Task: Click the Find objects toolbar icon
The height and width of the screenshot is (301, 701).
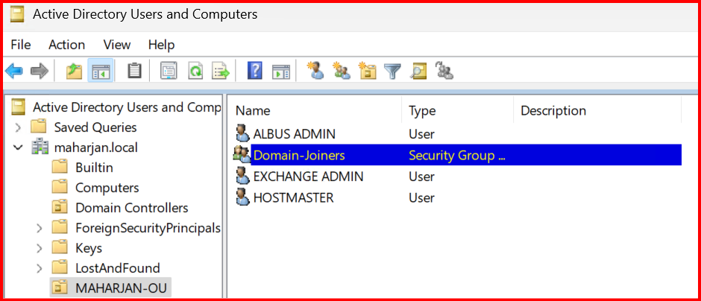Action: click(418, 71)
